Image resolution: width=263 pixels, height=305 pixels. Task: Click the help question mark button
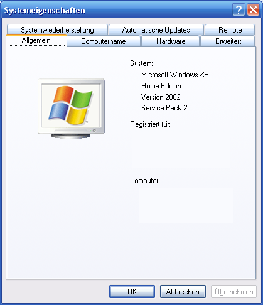click(x=239, y=10)
